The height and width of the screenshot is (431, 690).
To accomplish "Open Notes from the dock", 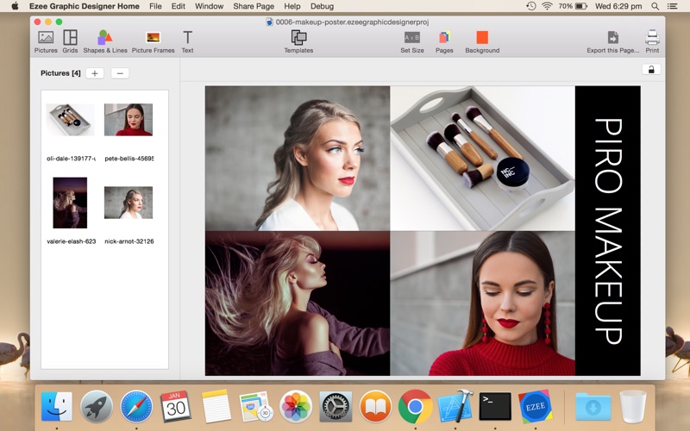I will [216, 406].
